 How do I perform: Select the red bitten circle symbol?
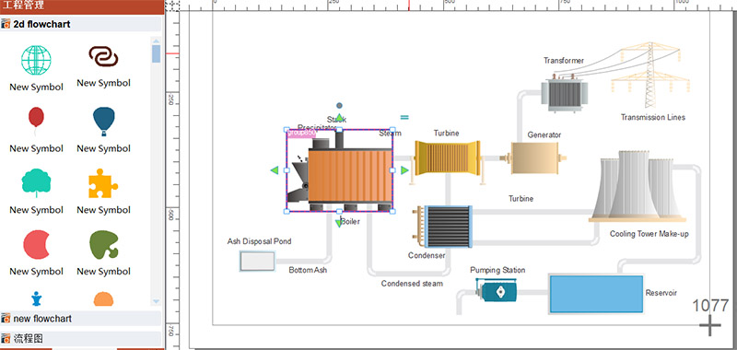pyautogui.click(x=36, y=244)
